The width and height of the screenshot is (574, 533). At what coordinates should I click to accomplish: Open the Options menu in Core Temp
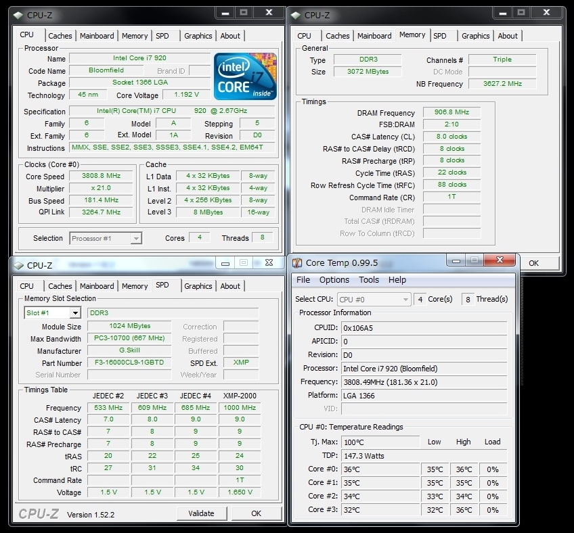(x=334, y=280)
